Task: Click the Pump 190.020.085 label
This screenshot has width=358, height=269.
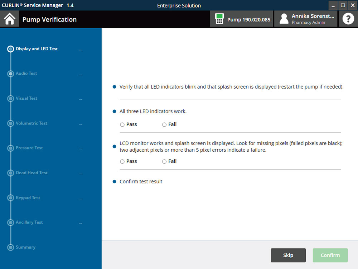Action: (249, 20)
